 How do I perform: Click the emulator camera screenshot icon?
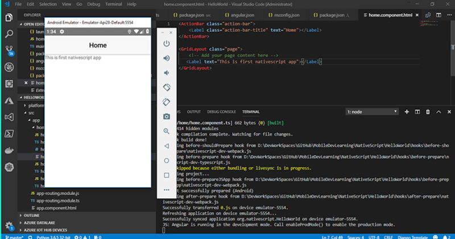coord(167,116)
